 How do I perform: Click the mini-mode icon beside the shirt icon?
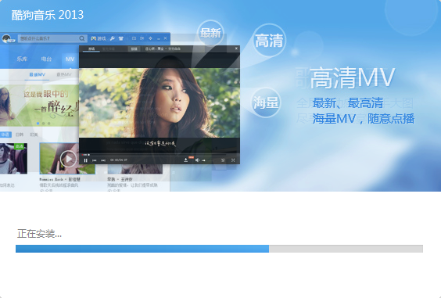click(134, 38)
